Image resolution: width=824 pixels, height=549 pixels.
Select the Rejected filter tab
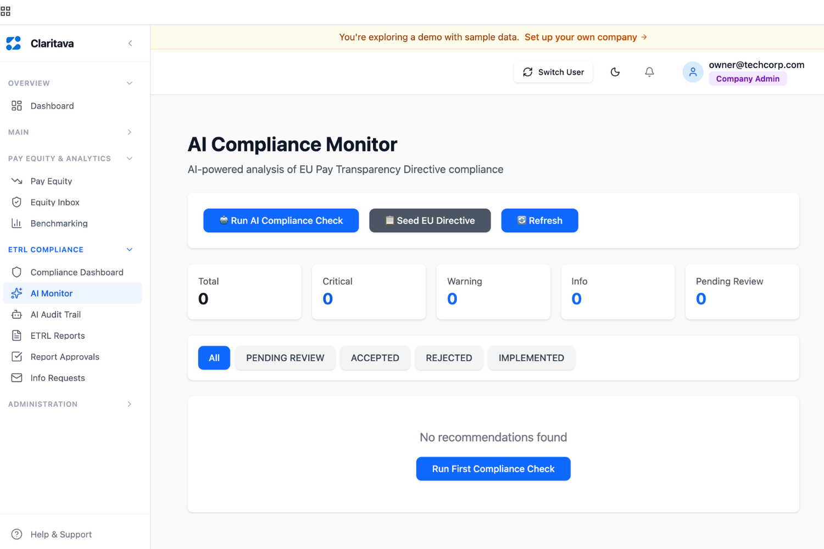click(449, 358)
